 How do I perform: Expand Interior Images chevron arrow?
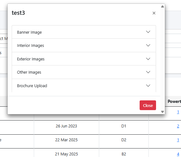tap(148, 45)
